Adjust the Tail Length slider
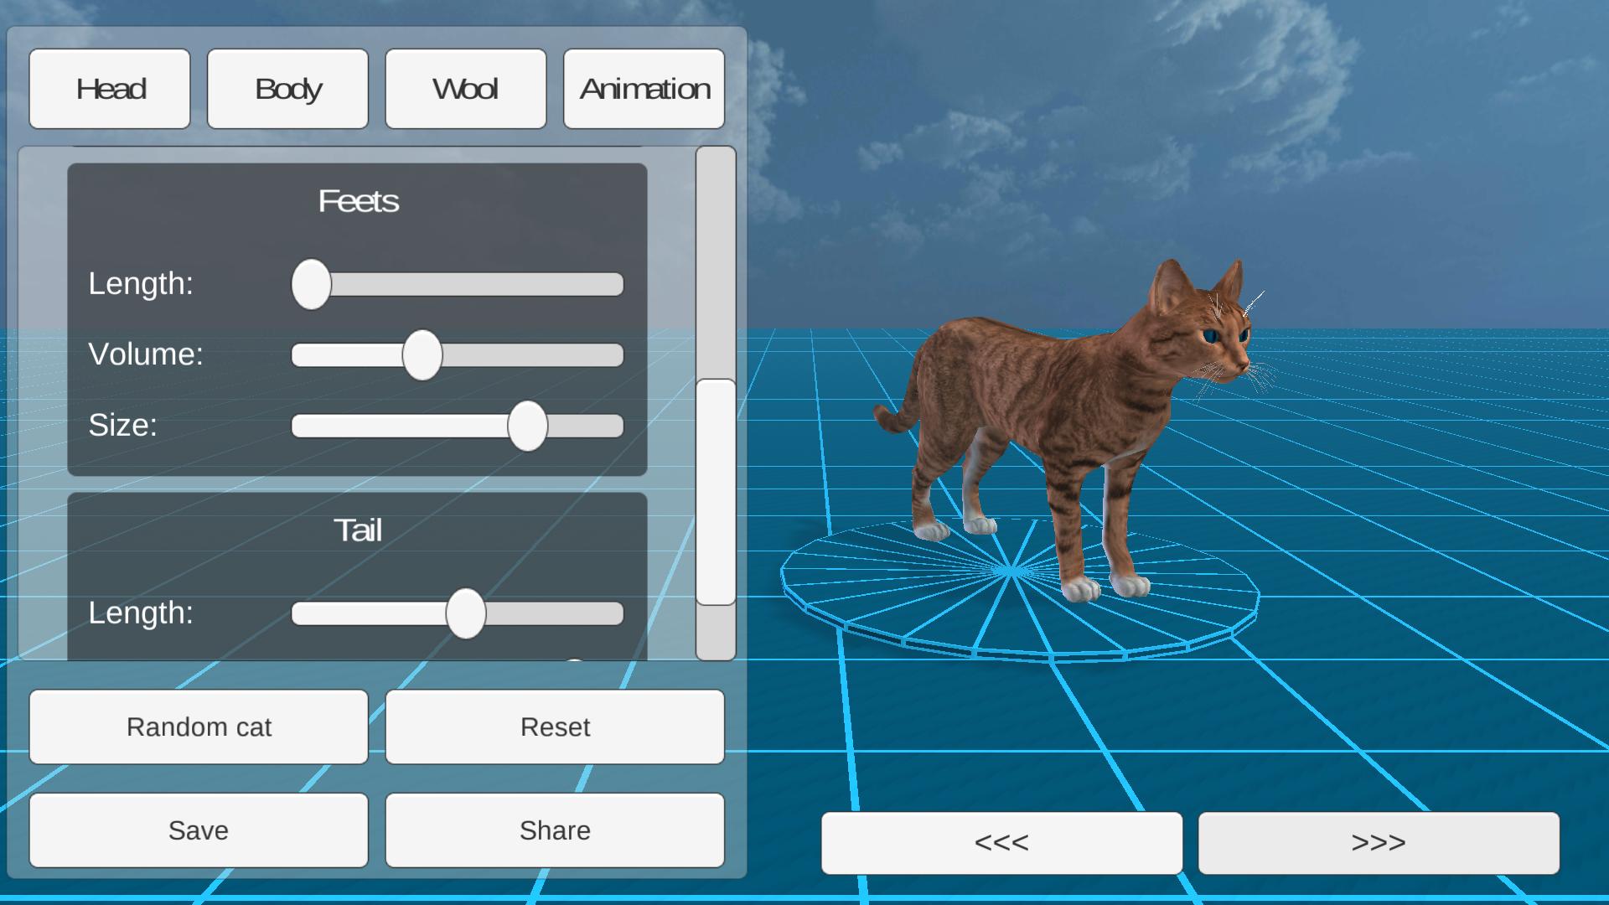 coord(463,613)
